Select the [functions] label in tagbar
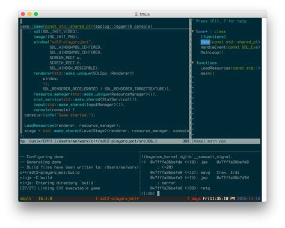285x228 pixels. [x=213, y=37]
